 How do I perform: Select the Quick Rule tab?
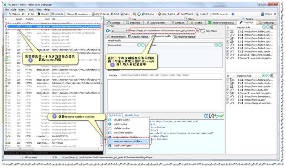pos(115,116)
